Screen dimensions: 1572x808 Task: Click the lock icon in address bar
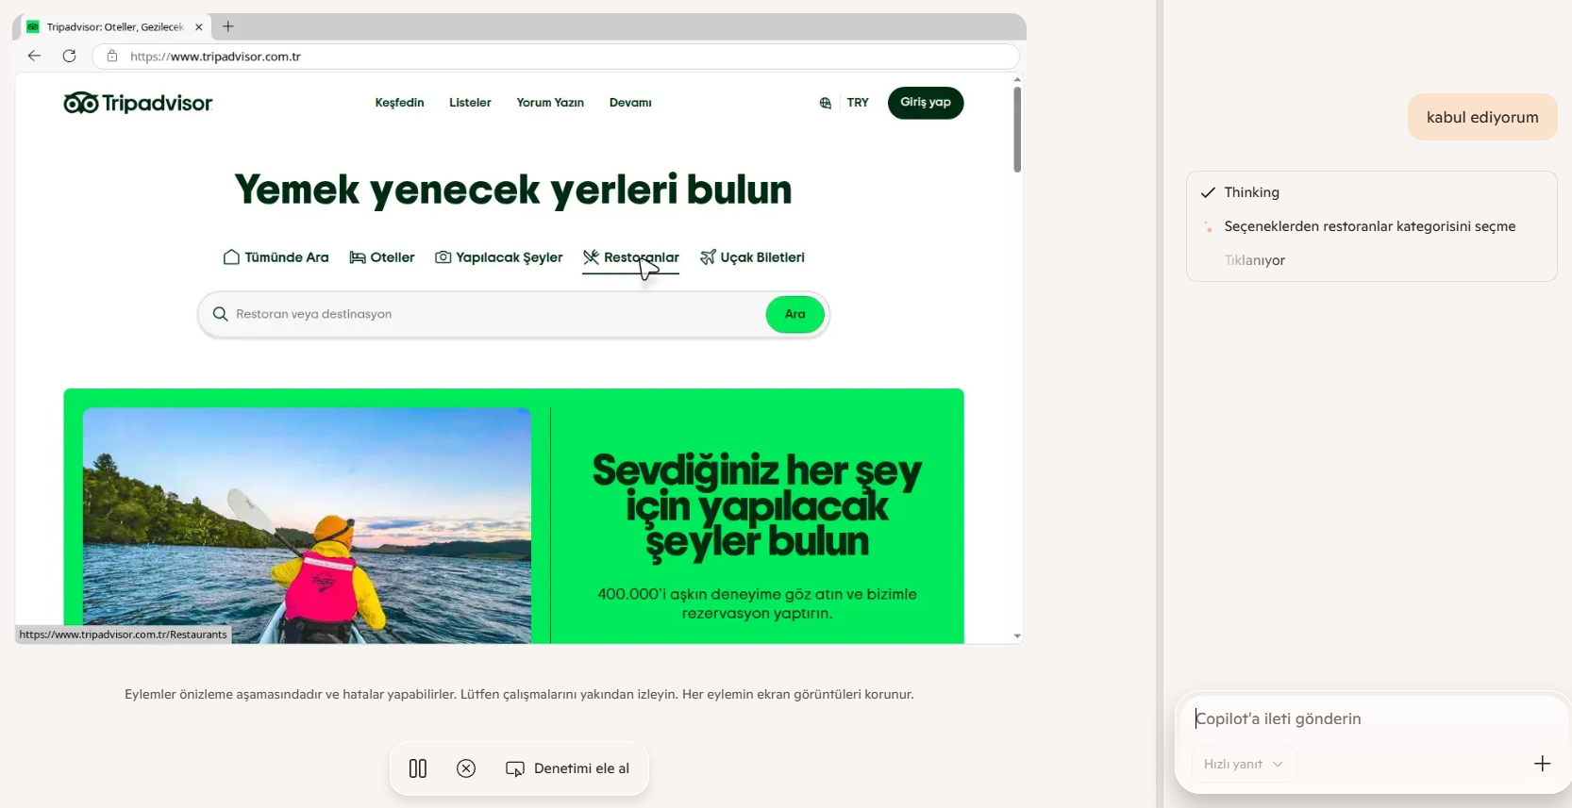pyautogui.click(x=112, y=57)
